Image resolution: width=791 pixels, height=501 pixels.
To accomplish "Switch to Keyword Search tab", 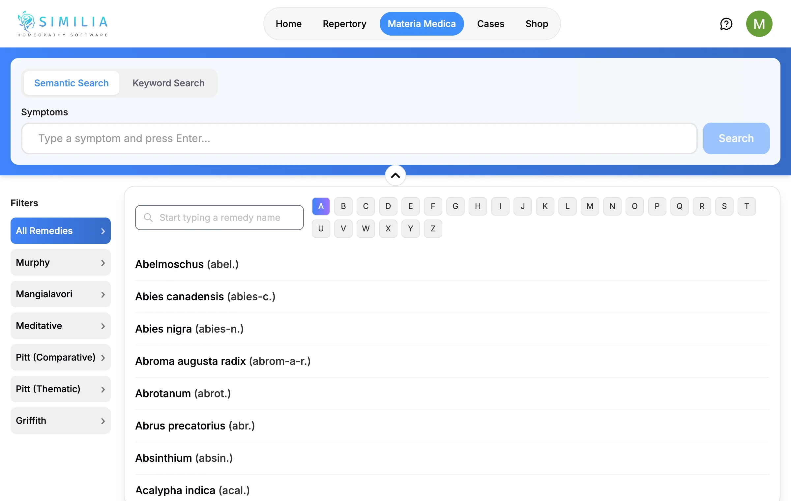I will pos(168,83).
